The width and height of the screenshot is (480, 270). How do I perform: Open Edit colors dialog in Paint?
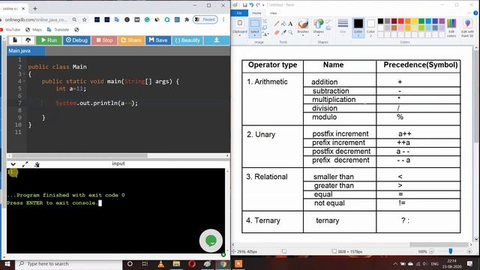pyautogui.click(x=451, y=28)
